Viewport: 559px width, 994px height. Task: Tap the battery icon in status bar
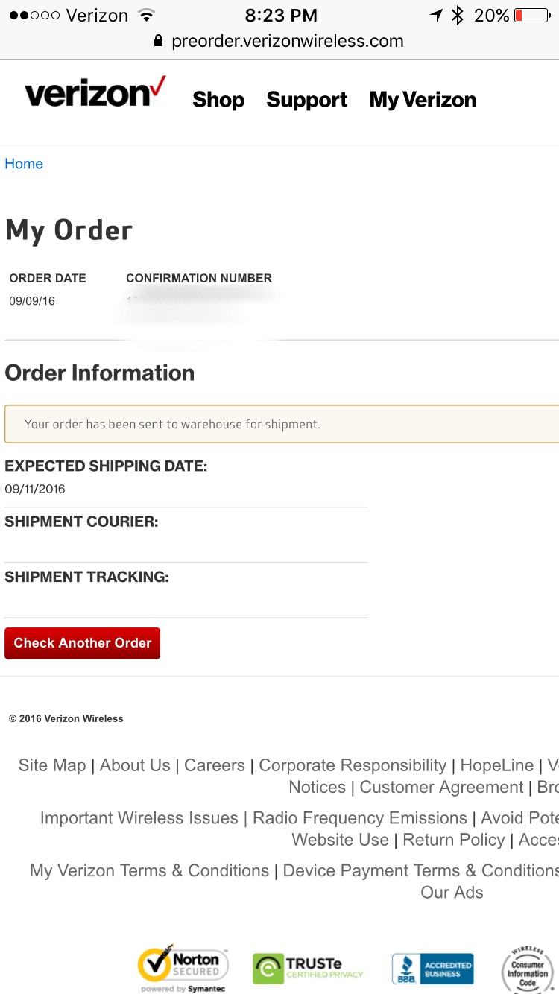point(532,16)
